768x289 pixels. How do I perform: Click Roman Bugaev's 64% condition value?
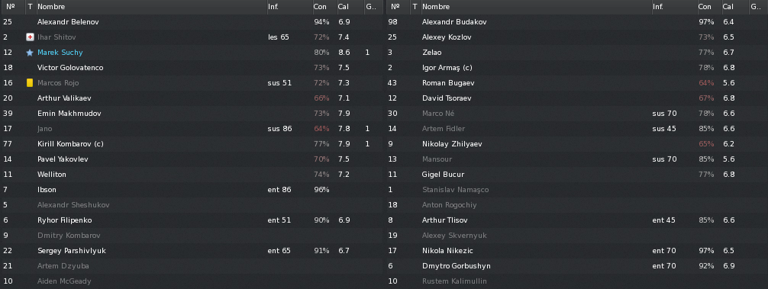pos(706,83)
